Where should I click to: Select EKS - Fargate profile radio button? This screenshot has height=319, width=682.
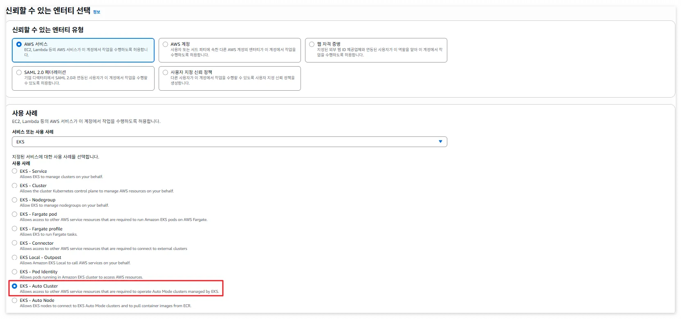(x=15, y=229)
